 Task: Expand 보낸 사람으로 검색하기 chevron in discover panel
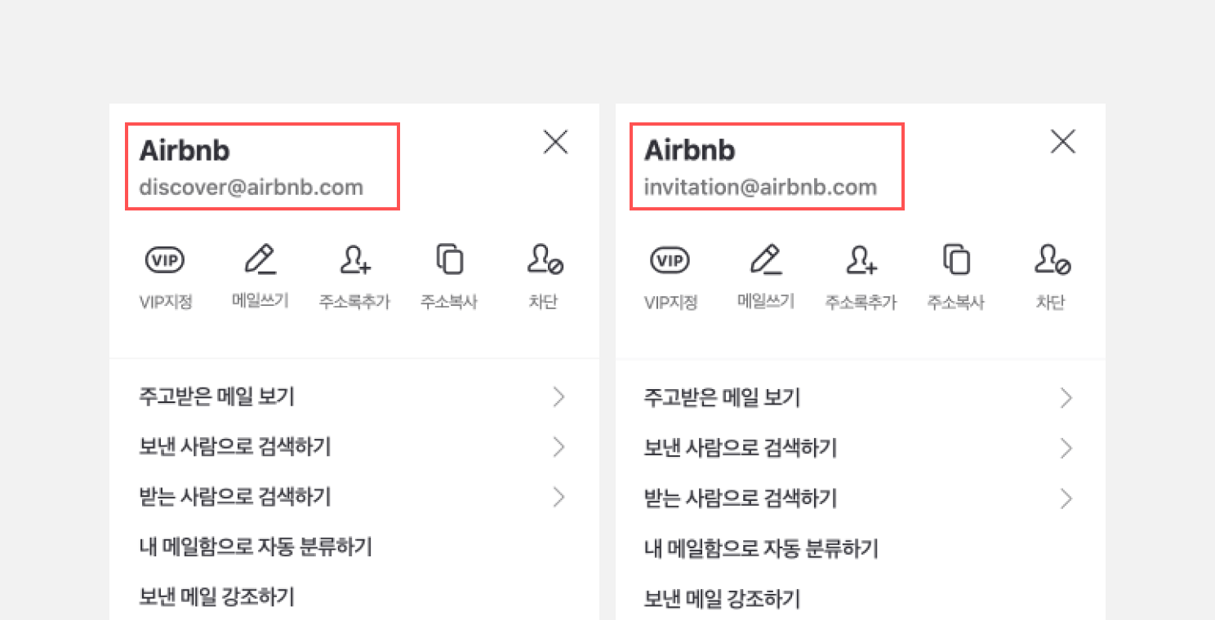[559, 447]
